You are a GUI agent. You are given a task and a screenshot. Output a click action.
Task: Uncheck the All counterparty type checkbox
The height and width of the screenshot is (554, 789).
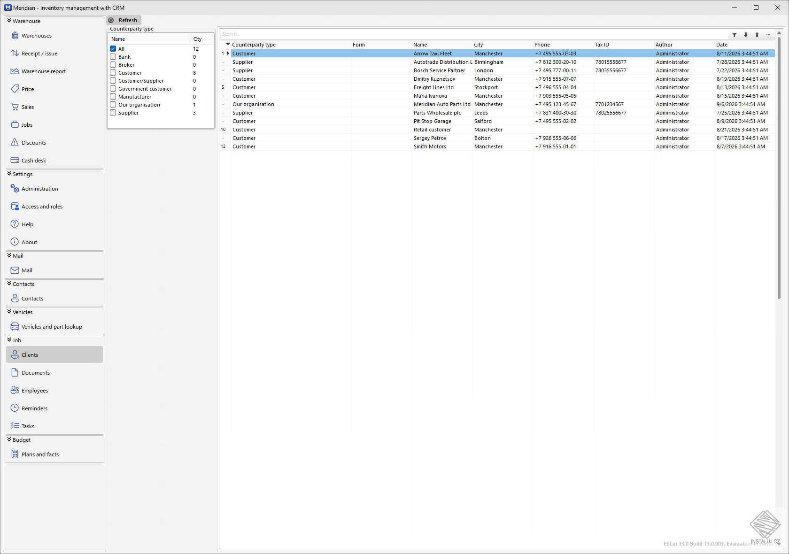tap(113, 49)
